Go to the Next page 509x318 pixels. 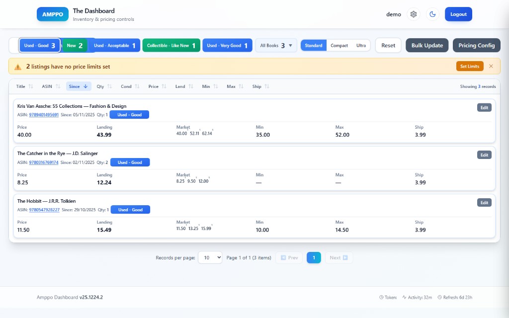339,258
